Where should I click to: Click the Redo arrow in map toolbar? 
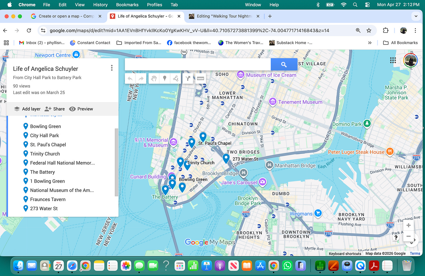(141, 78)
